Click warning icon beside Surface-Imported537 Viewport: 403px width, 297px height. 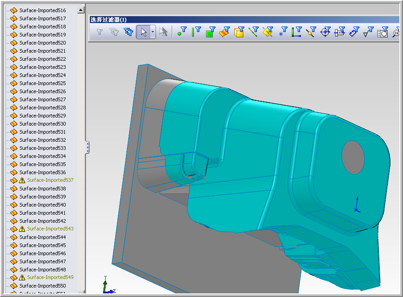[22, 180]
